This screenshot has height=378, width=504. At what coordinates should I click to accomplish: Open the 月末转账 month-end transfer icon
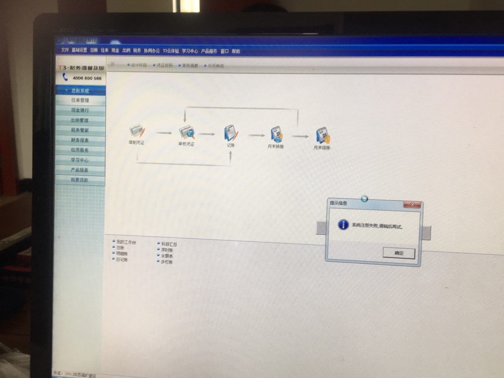tap(276, 135)
